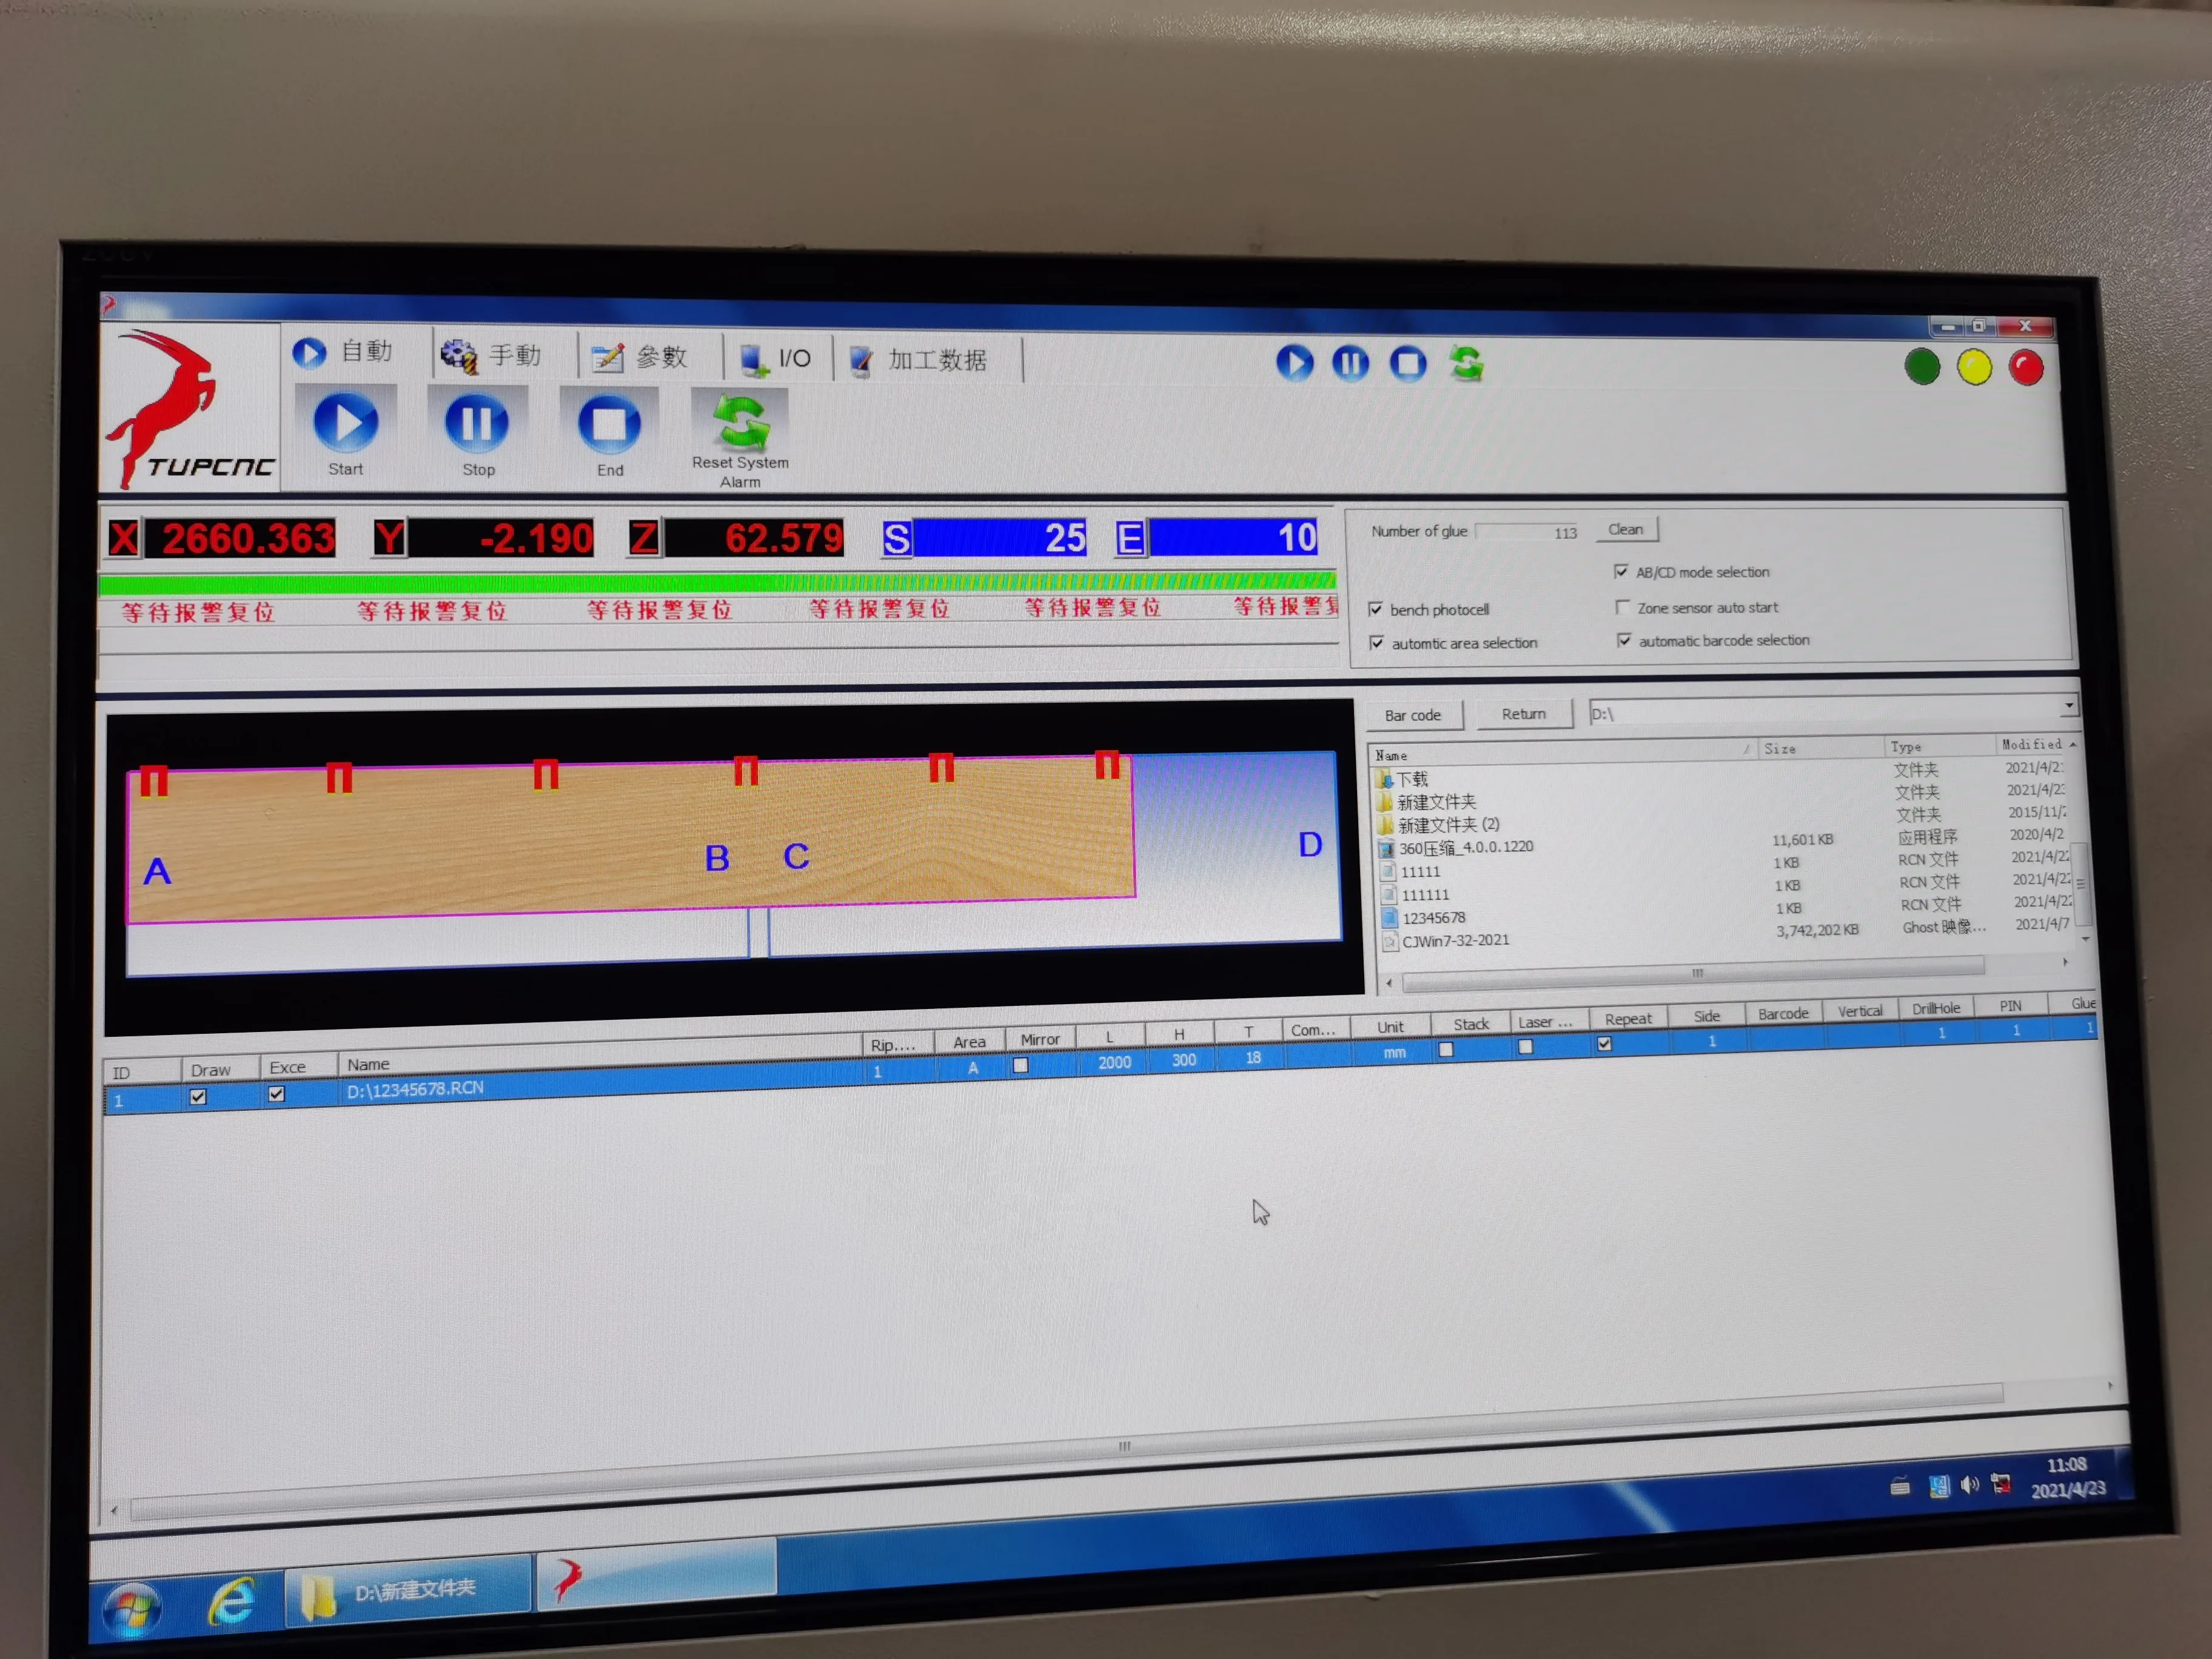The image size is (2212, 1659).
Task: Click the red status indicator light
Action: pos(2027,368)
